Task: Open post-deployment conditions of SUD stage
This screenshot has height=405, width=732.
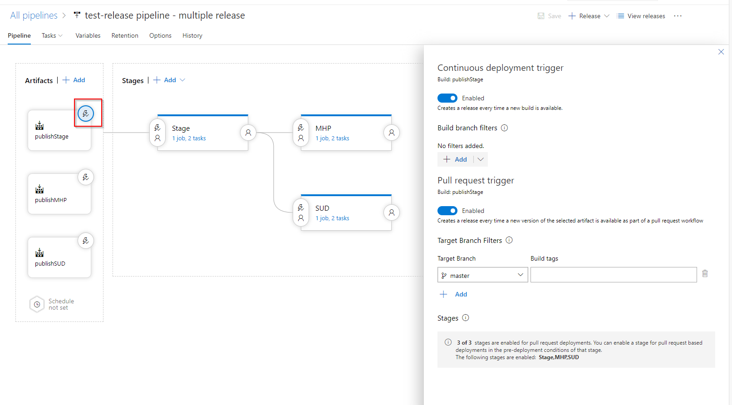Action: [x=392, y=212]
